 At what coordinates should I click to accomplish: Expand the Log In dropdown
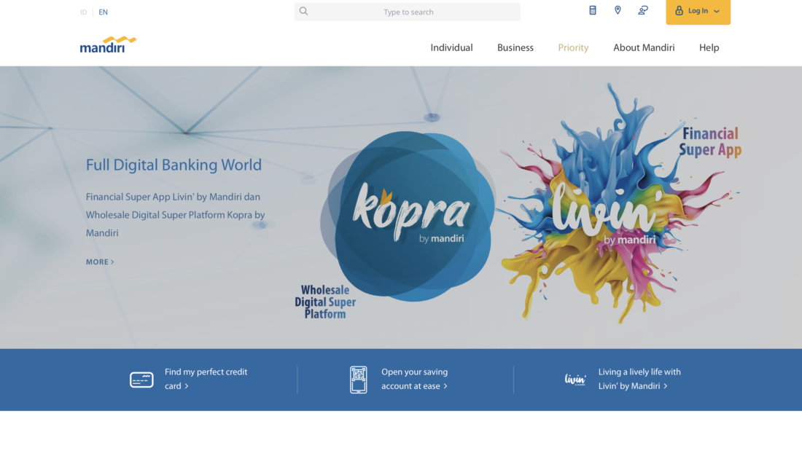pos(698,12)
